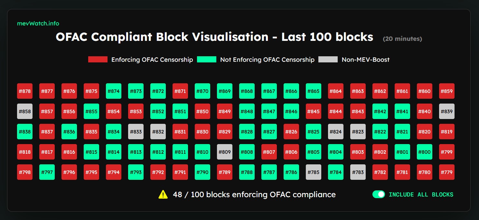Select gray block #858

click(25, 111)
